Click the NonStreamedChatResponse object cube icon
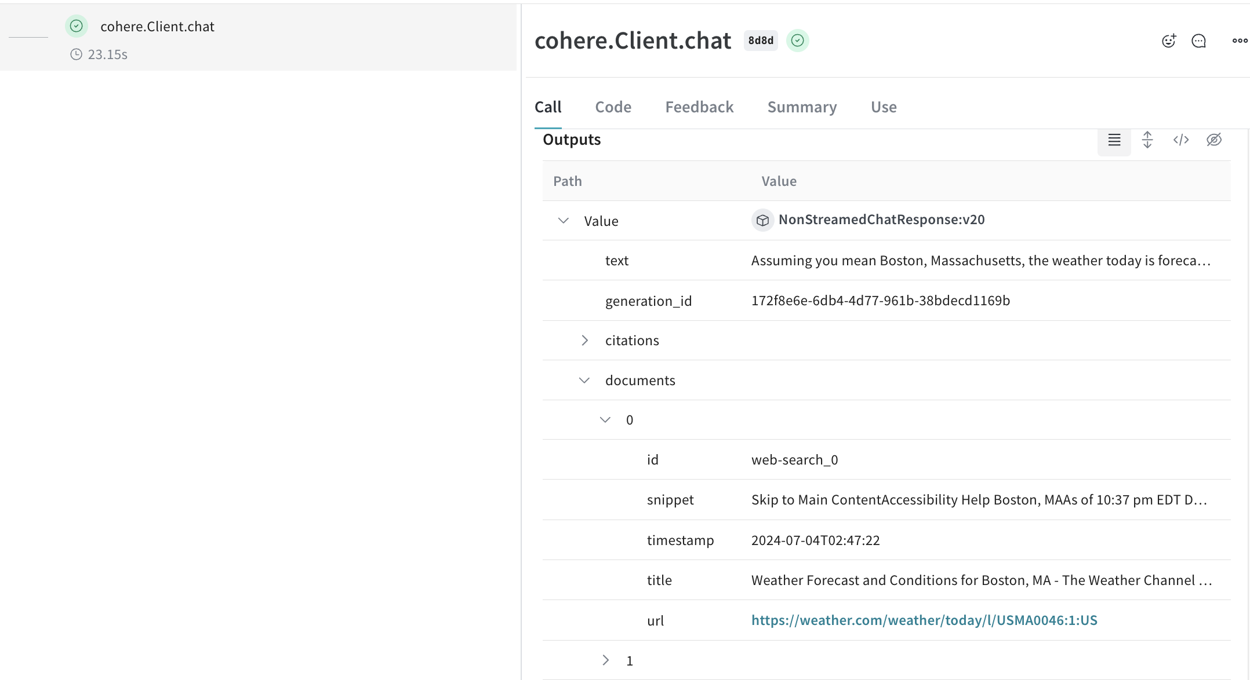Viewport: 1250px width, 680px height. 762,220
